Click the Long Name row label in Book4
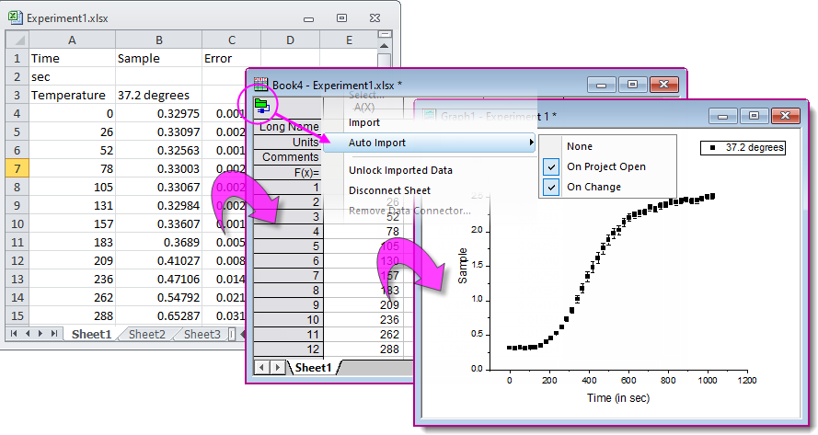Viewport: 818px width, 435px height. click(288, 127)
